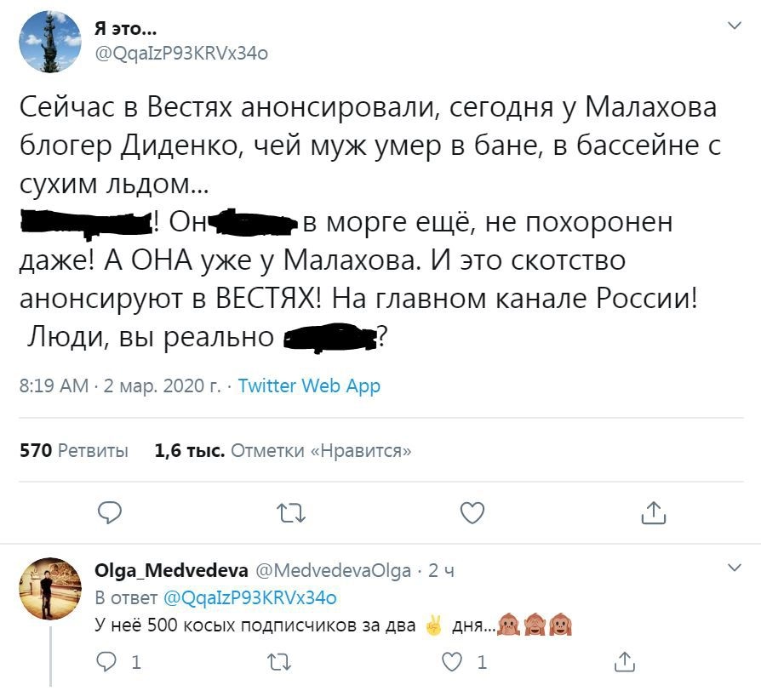Like Olga_Medvedeva's reply
761x691 pixels.
[x=455, y=660]
